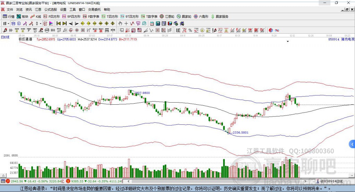Click the 板块 toolbar button

pyautogui.click(x=23, y=17)
